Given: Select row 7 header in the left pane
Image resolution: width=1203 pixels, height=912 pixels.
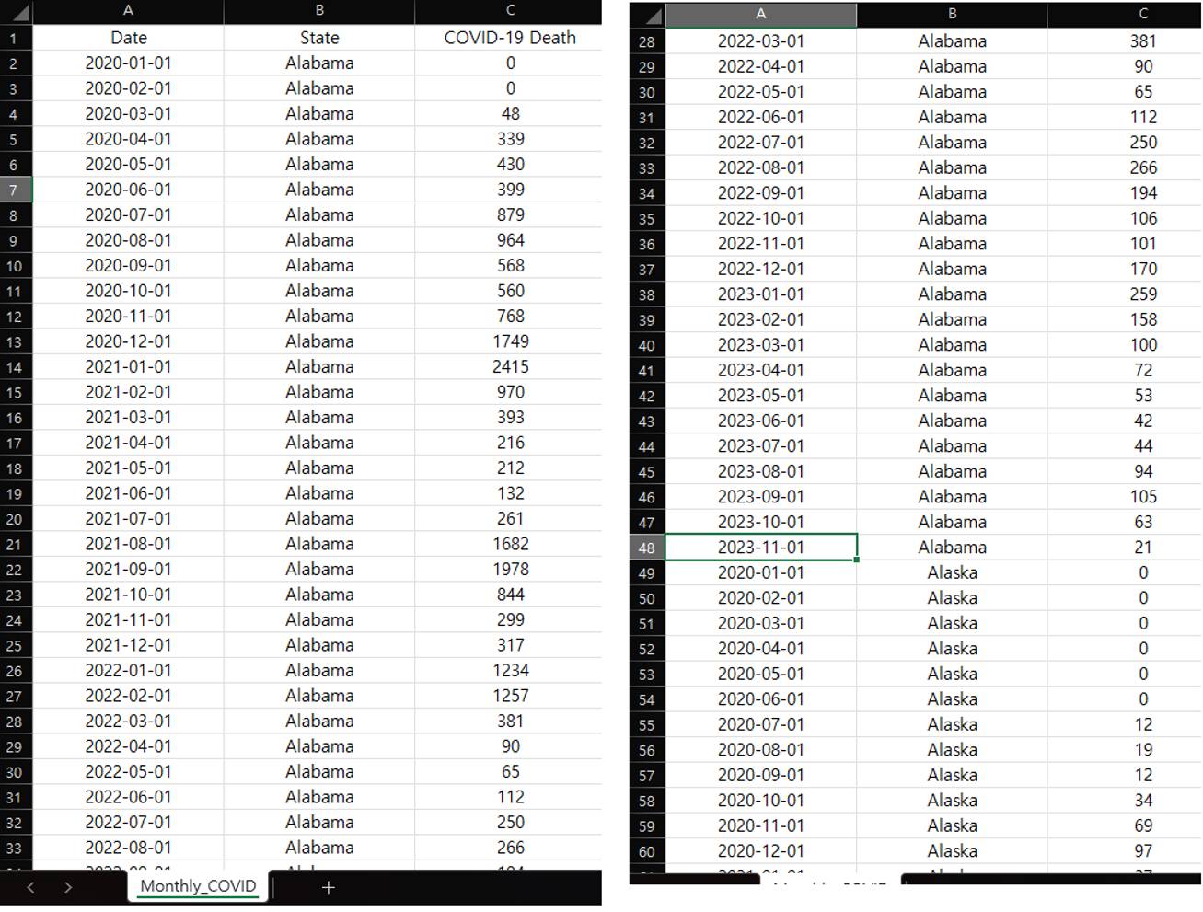Looking at the screenshot, I should pyautogui.click(x=16, y=189).
